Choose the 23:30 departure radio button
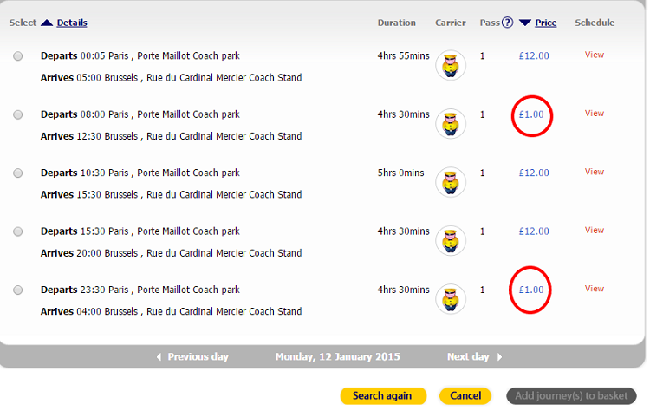This screenshot has height=417, width=650. click(18, 290)
